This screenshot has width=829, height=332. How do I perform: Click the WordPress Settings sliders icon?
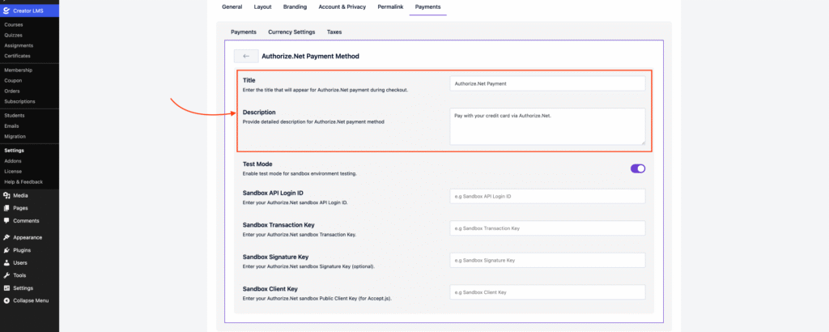pos(6,288)
